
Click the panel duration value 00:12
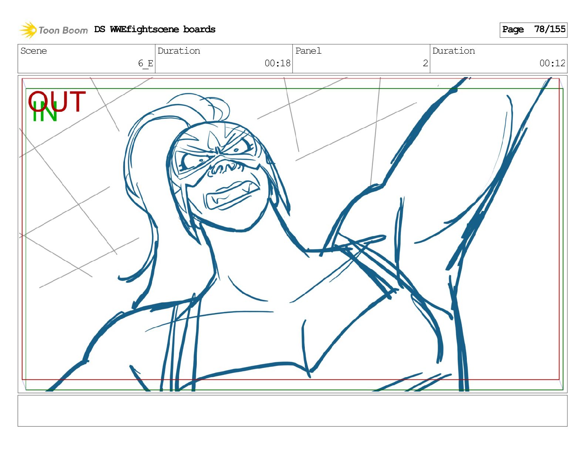tap(552, 63)
